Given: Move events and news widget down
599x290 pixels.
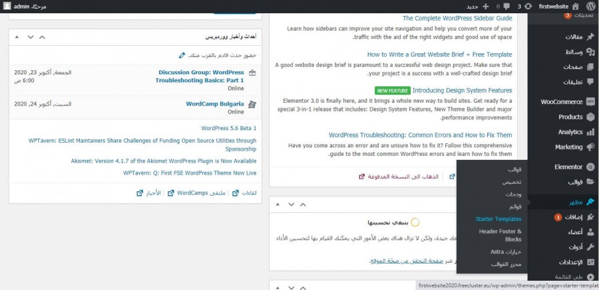Looking at the screenshot, I should point(31,37).
